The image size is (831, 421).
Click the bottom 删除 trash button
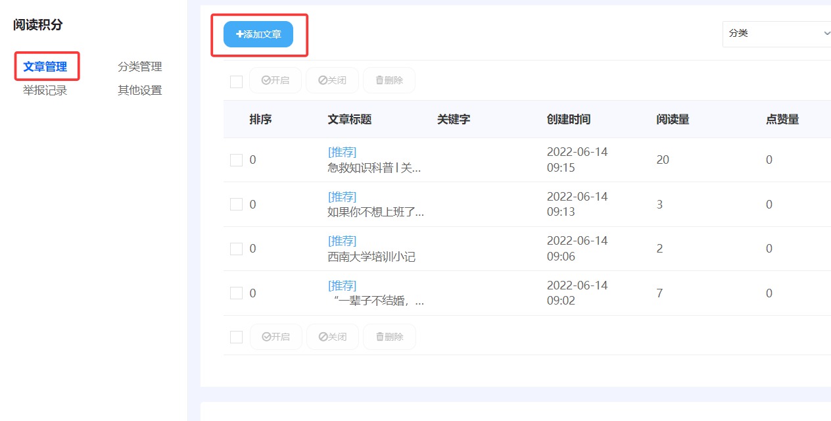[x=389, y=337]
